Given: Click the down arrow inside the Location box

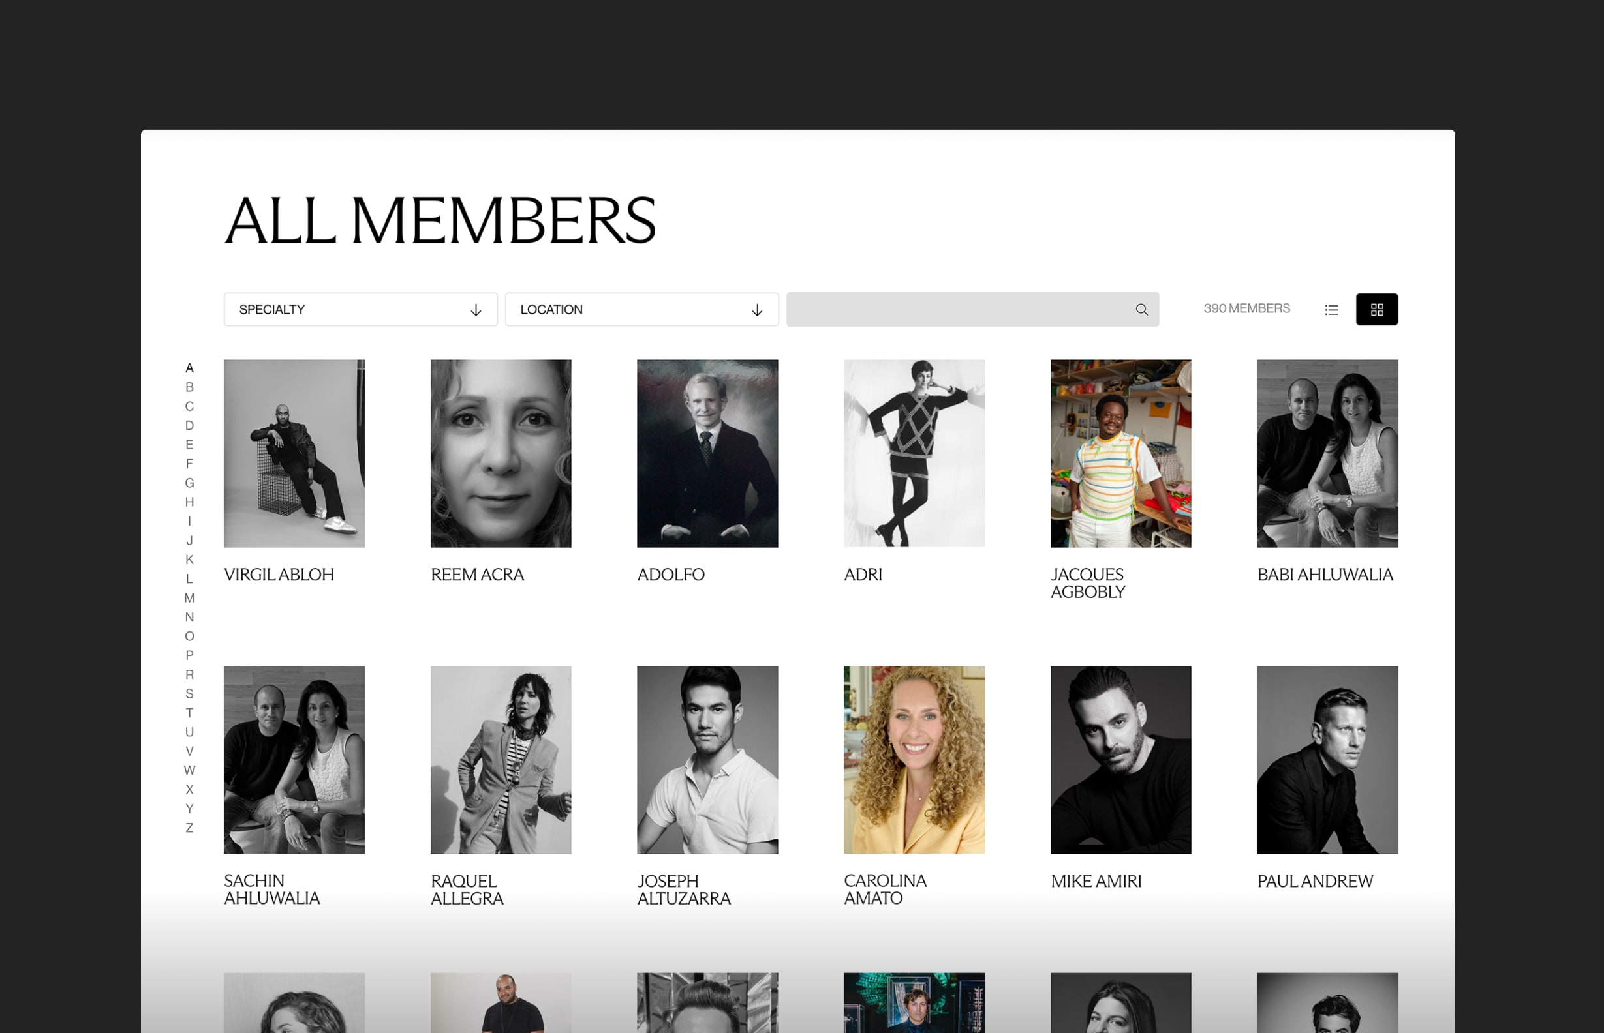Looking at the screenshot, I should [757, 309].
